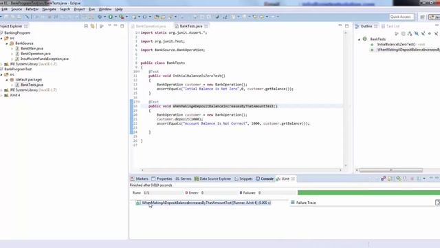The height and width of the screenshot is (248, 440).
Task: Open the Help menu
Action: coord(119,9)
